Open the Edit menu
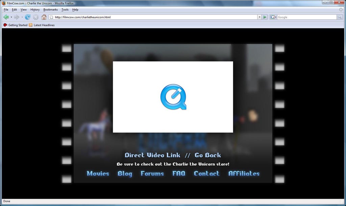Image resolution: width=346 pixels, height=206 pixels. point(14,9)
